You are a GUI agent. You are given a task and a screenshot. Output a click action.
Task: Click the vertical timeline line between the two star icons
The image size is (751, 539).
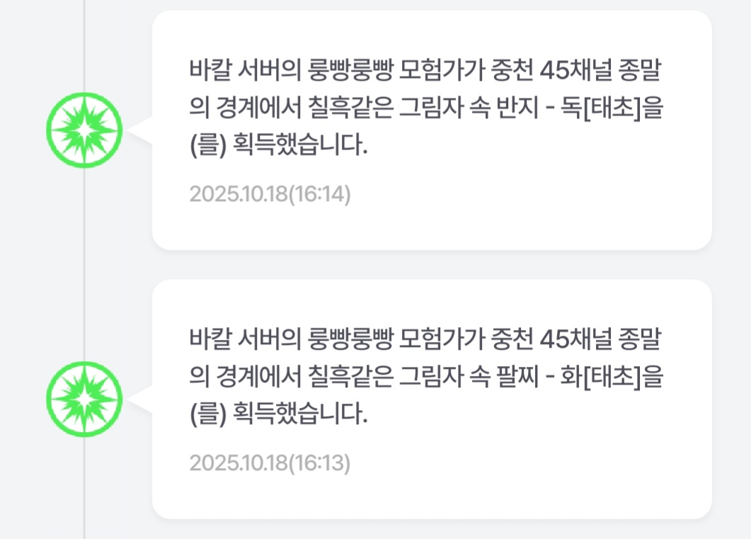coord(84,266)
